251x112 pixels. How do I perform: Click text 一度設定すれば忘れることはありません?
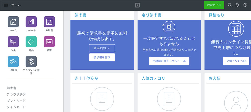[169, 41]
